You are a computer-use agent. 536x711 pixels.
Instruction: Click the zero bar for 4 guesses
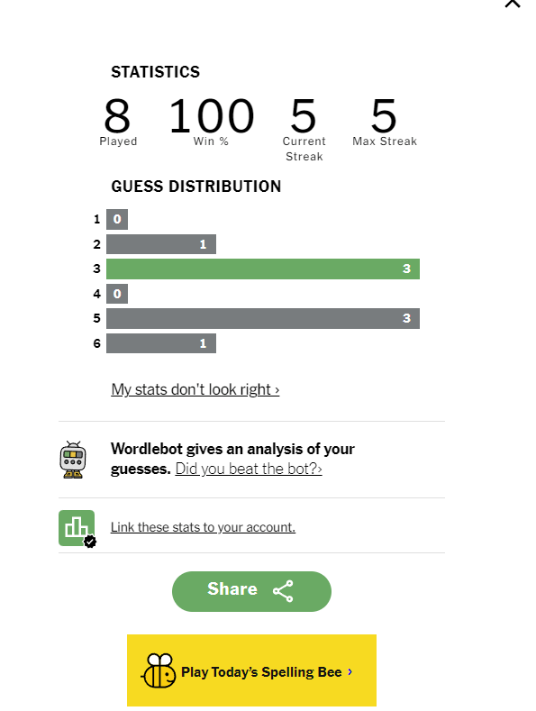[117, 294]
